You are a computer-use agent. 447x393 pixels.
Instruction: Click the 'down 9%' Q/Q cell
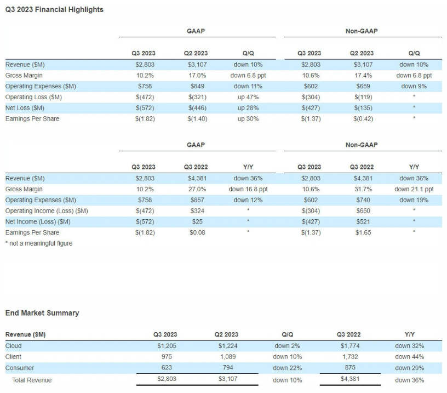(x=414, y=86)
